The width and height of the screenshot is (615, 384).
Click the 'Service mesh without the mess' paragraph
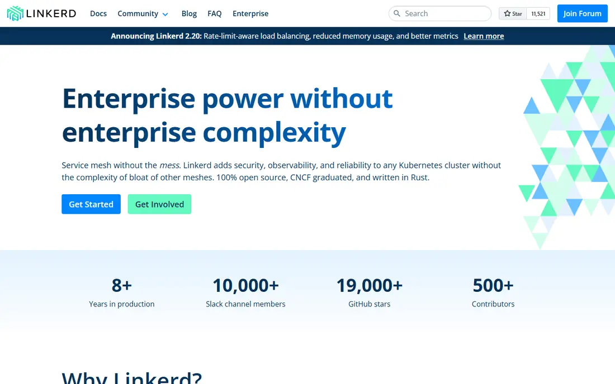click(x=281, y=171)
